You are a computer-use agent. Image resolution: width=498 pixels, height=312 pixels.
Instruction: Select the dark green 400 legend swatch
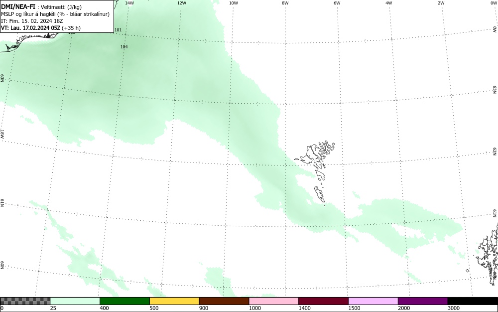tap(124, 301)
